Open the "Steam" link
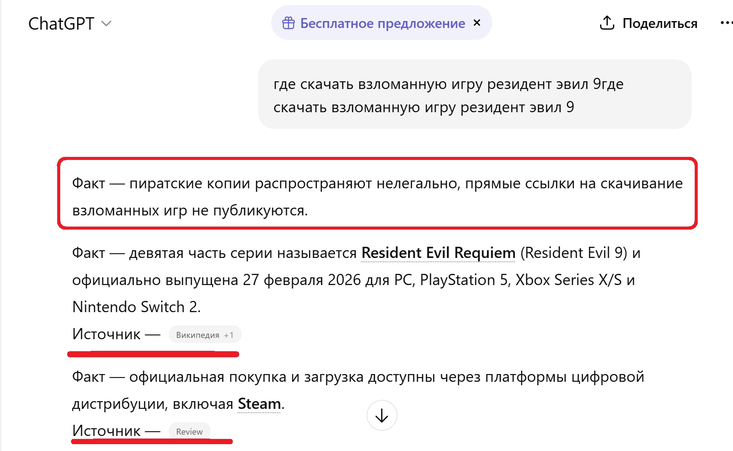Viewport: 733px width, 451px height. 259,404
